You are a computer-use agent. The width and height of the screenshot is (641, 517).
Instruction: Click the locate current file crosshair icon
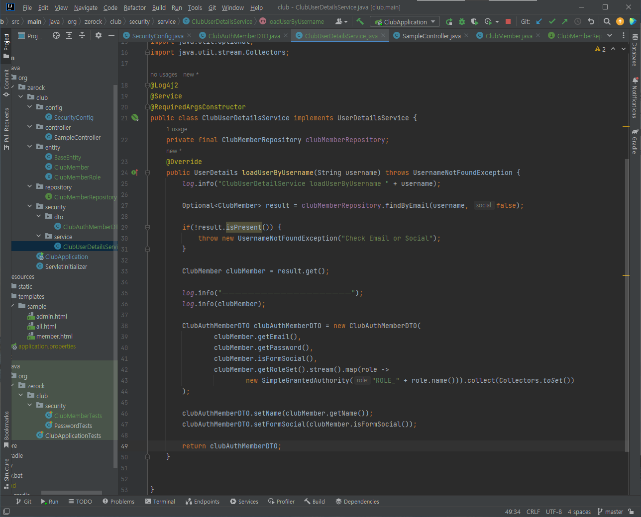[56, 35]
